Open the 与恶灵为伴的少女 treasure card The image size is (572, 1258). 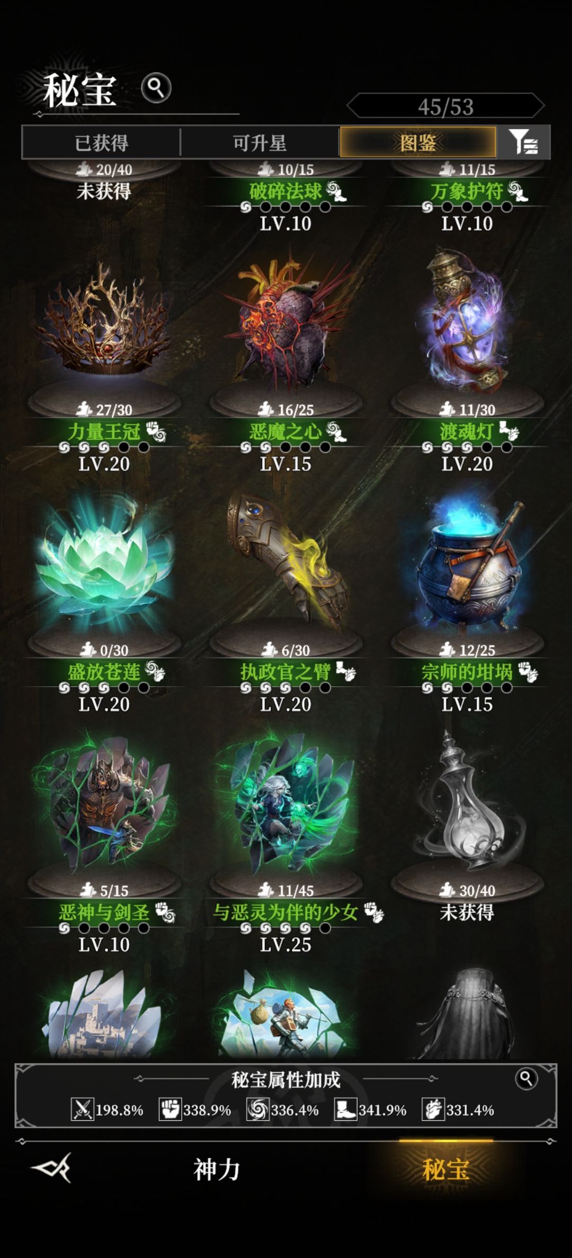286,803
